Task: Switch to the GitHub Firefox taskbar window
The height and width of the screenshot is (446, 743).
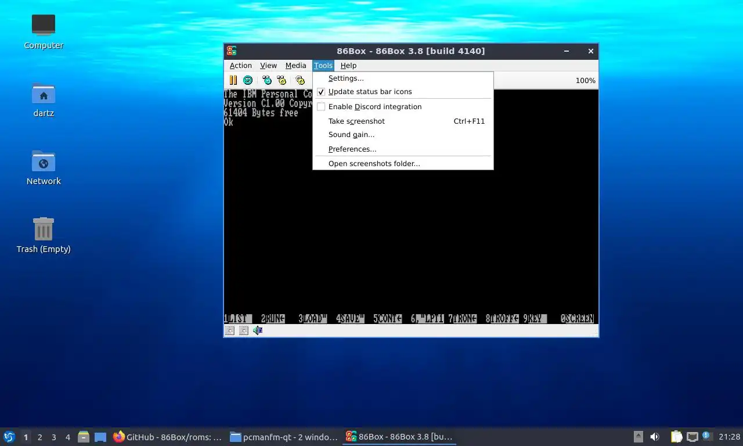Action: (x=168, y=437)
